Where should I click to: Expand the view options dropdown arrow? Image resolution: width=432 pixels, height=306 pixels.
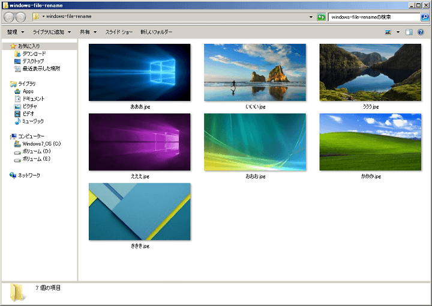(398, 32)
